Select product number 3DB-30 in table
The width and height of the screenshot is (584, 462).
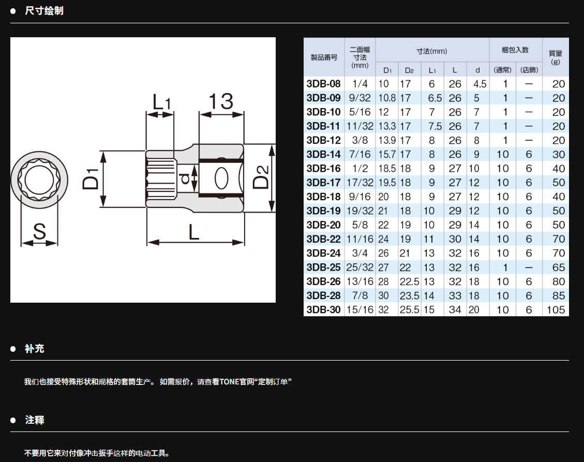[324, 310]
